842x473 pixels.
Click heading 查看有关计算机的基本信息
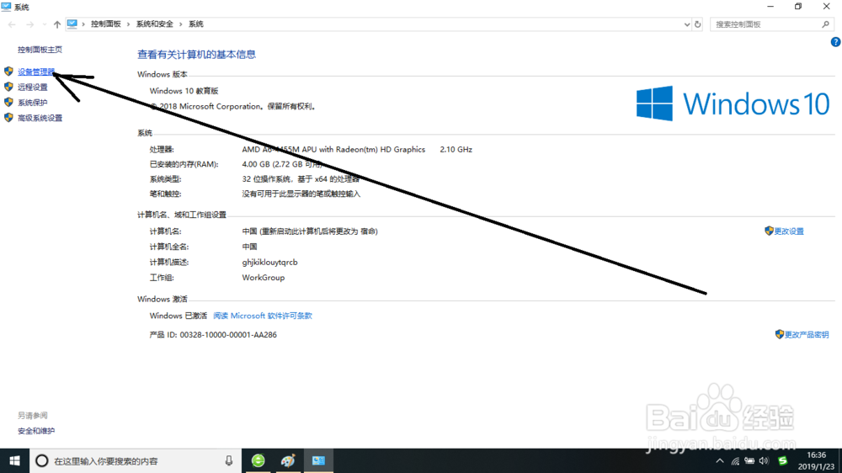pyautogui.click(x=196, y=54)
